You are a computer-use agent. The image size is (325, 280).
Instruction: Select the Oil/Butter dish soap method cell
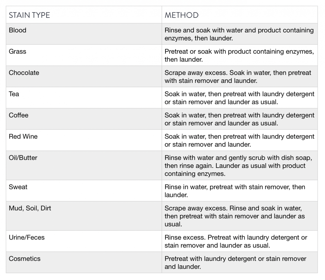pyautogui.click(x=238, y=166)
